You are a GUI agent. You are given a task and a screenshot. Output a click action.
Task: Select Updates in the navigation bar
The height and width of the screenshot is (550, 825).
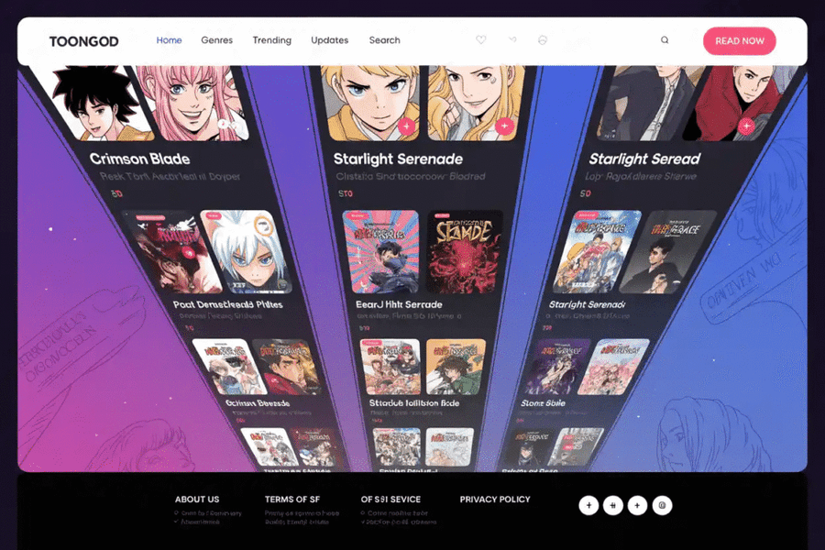[x=329, y=40]
